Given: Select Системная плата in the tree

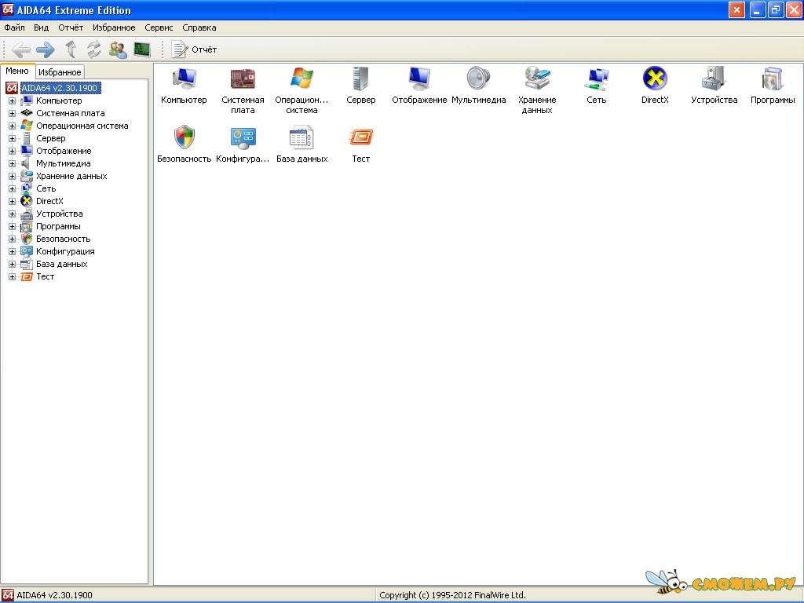Looking at the screenshot, I should [x=70, y=113].
